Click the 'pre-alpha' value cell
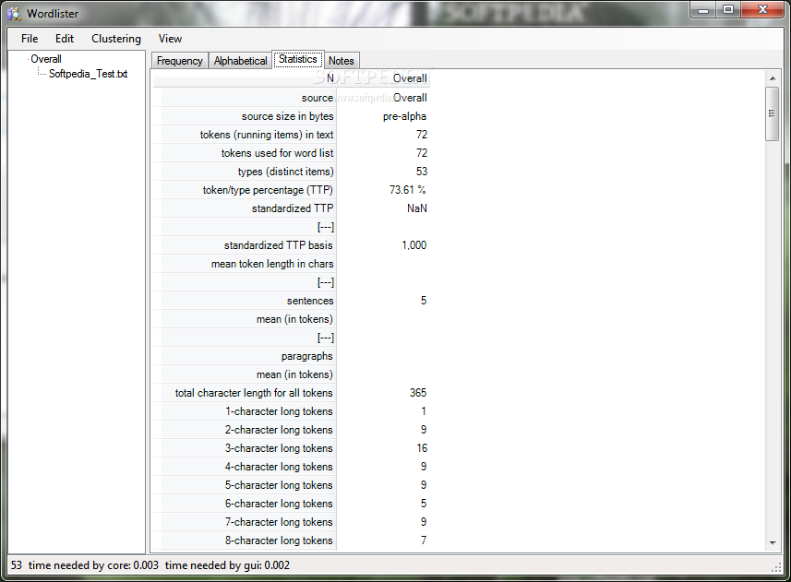 tap(404, 116)
